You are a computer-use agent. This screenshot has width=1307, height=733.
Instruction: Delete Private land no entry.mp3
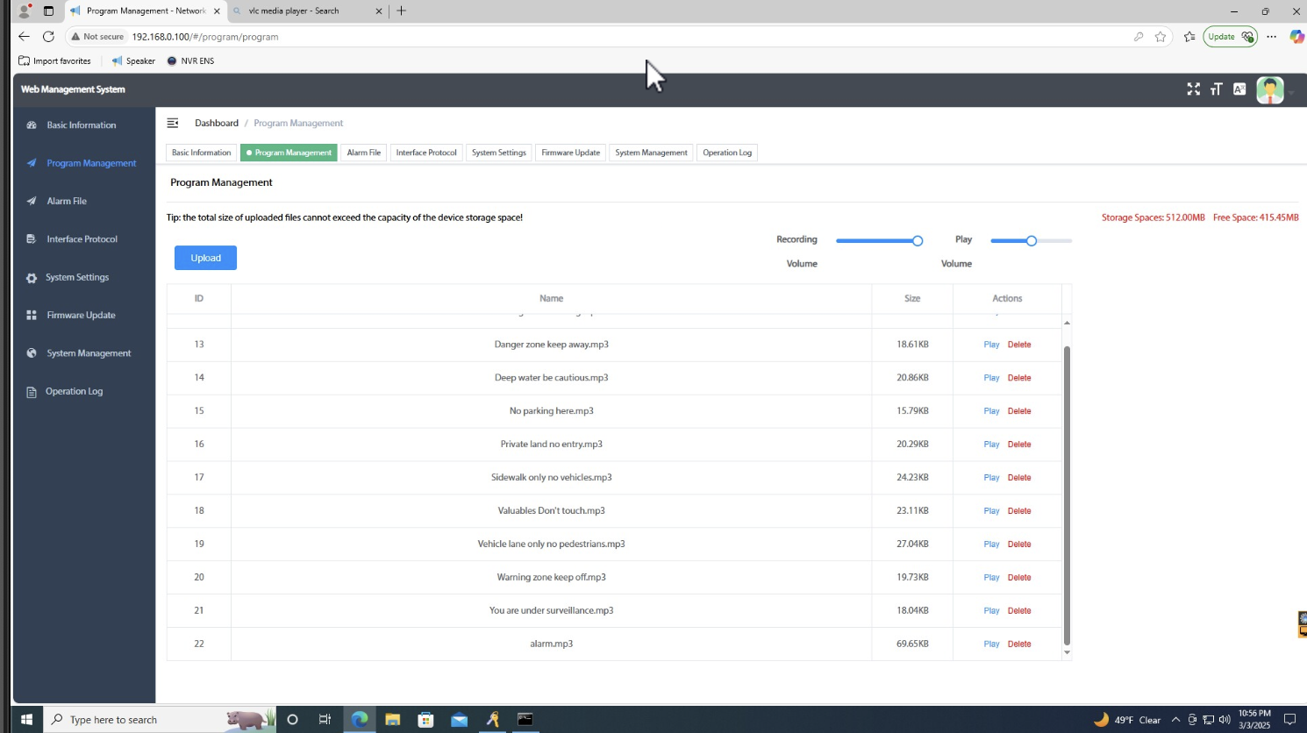(x=1019, y=445)
